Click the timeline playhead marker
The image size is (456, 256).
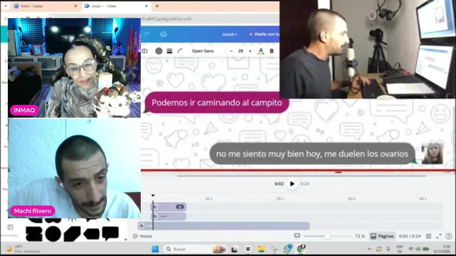pyautogui.click(x=153, y=196)
